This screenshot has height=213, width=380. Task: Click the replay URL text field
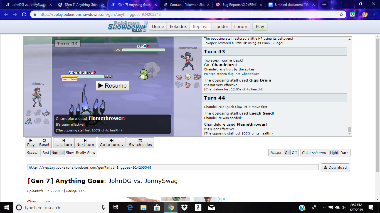click(x=172, y=167)
